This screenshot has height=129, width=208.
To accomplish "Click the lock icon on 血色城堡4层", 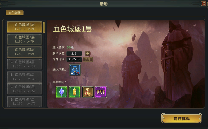I will [x=12, y=62].
